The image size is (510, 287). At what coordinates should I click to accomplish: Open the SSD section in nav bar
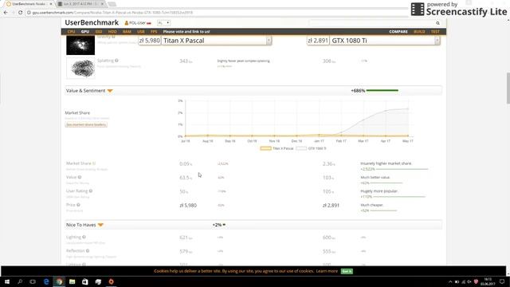tap(99, 32)
